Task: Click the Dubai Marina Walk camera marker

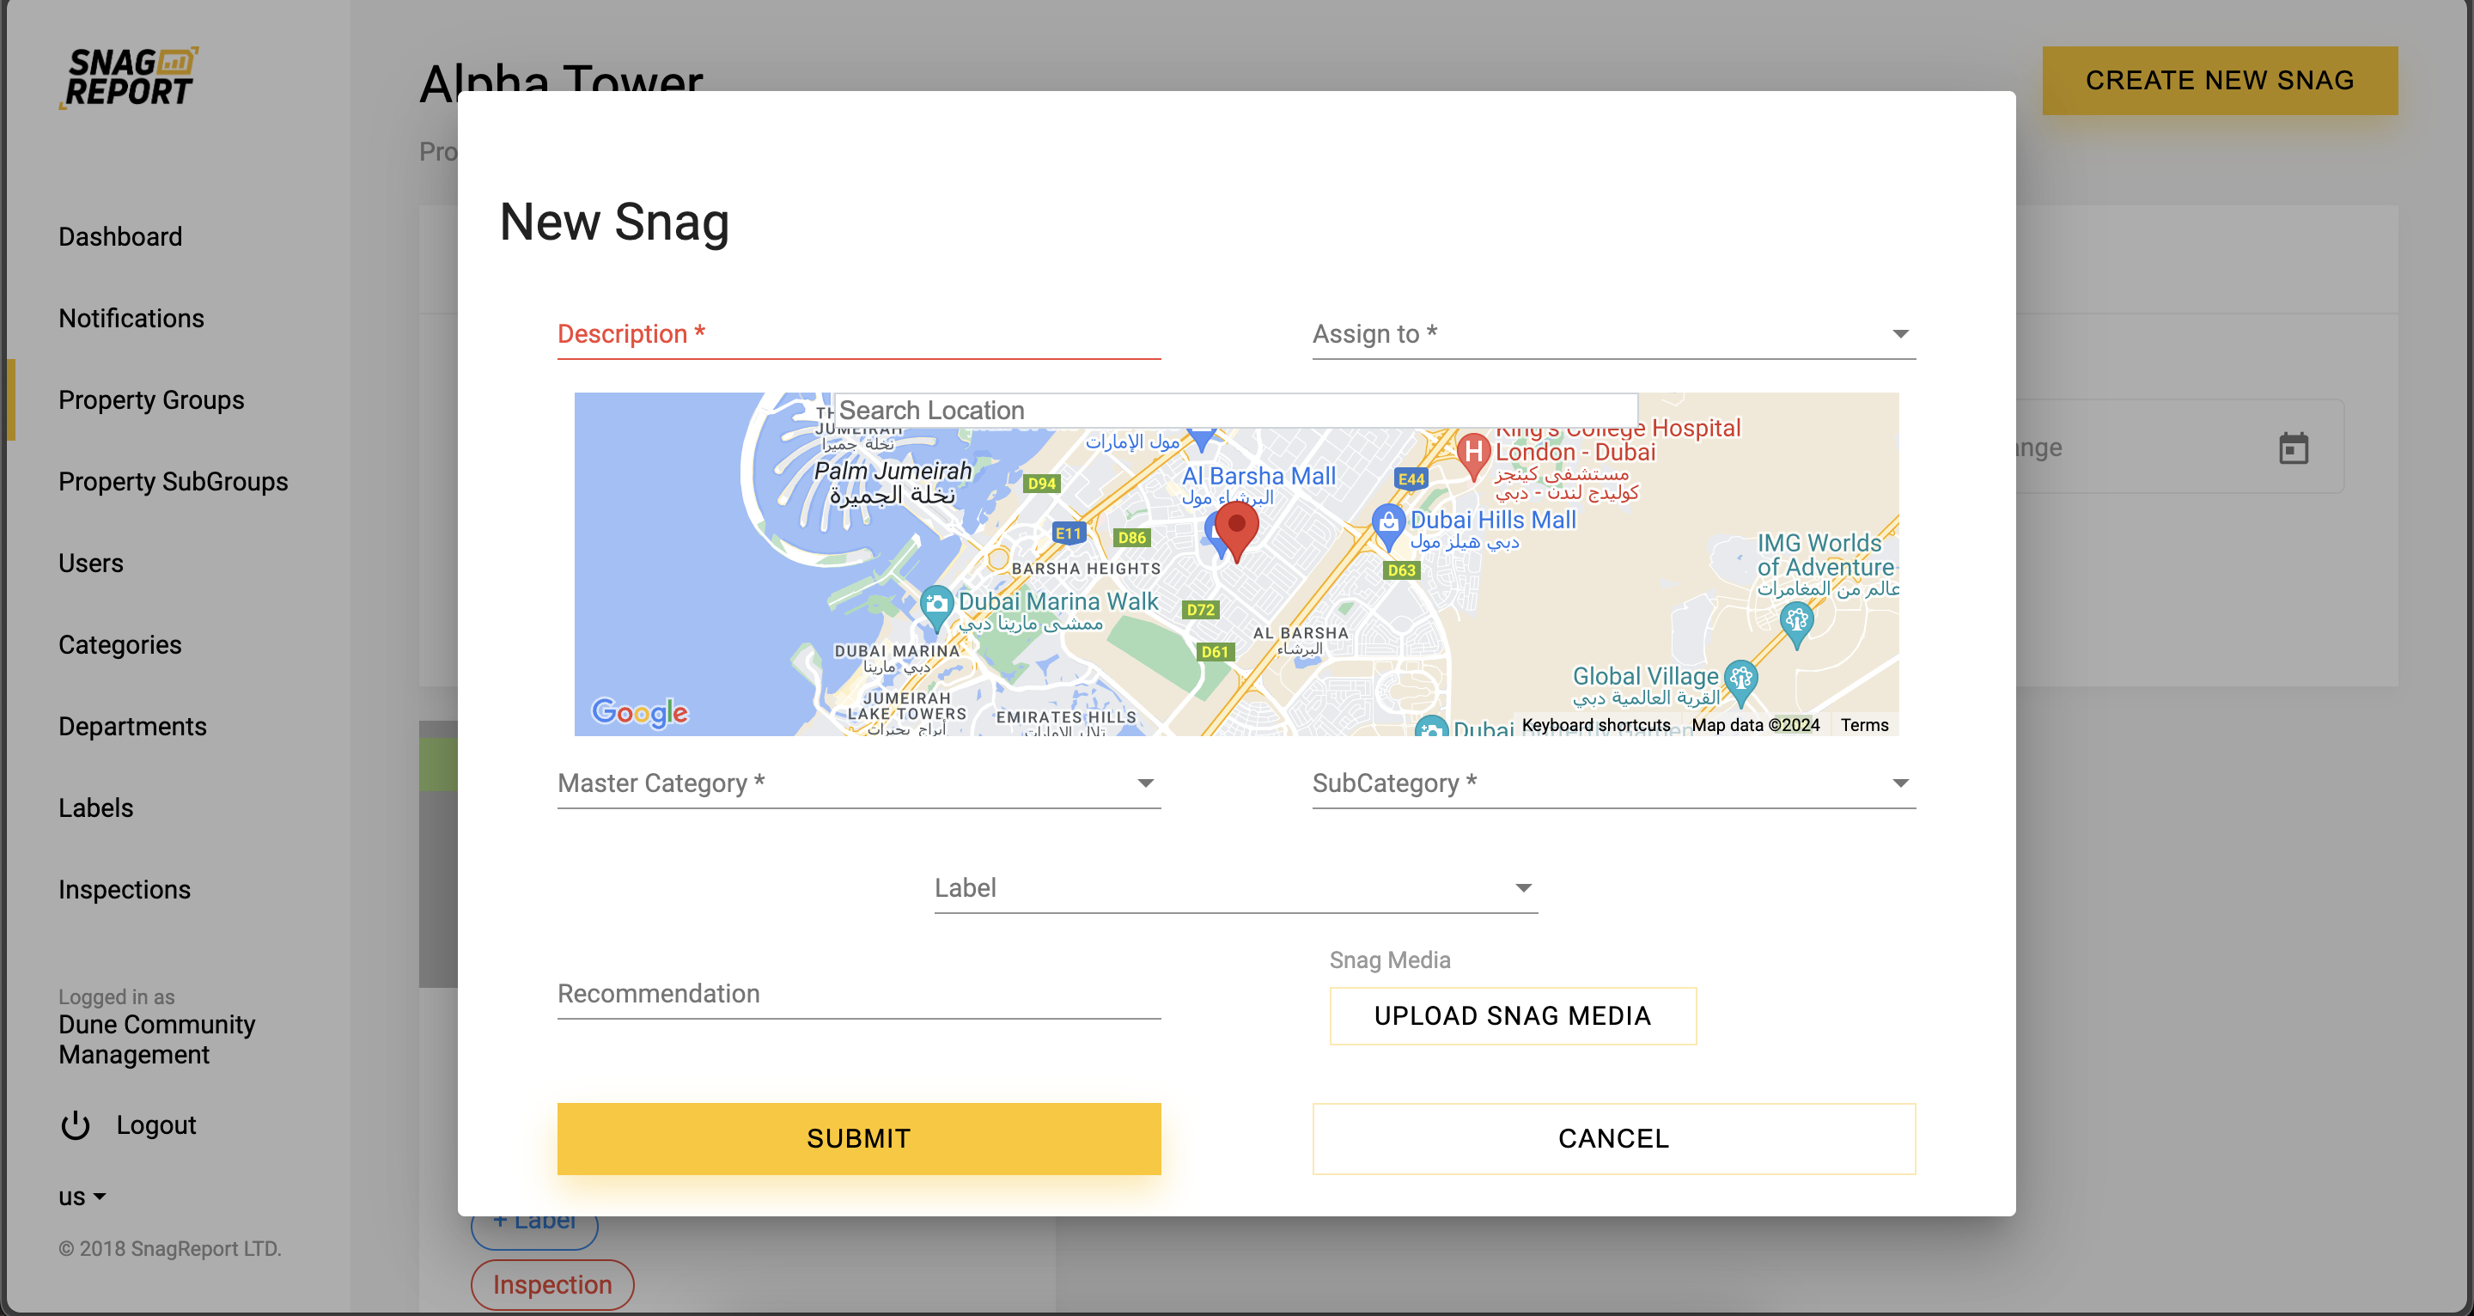Action: pyautogui.click(x=935, y=604)
